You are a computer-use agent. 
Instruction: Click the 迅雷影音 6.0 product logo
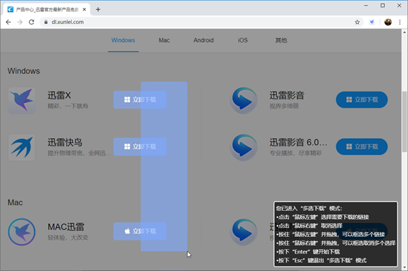[x=244, y=147]
